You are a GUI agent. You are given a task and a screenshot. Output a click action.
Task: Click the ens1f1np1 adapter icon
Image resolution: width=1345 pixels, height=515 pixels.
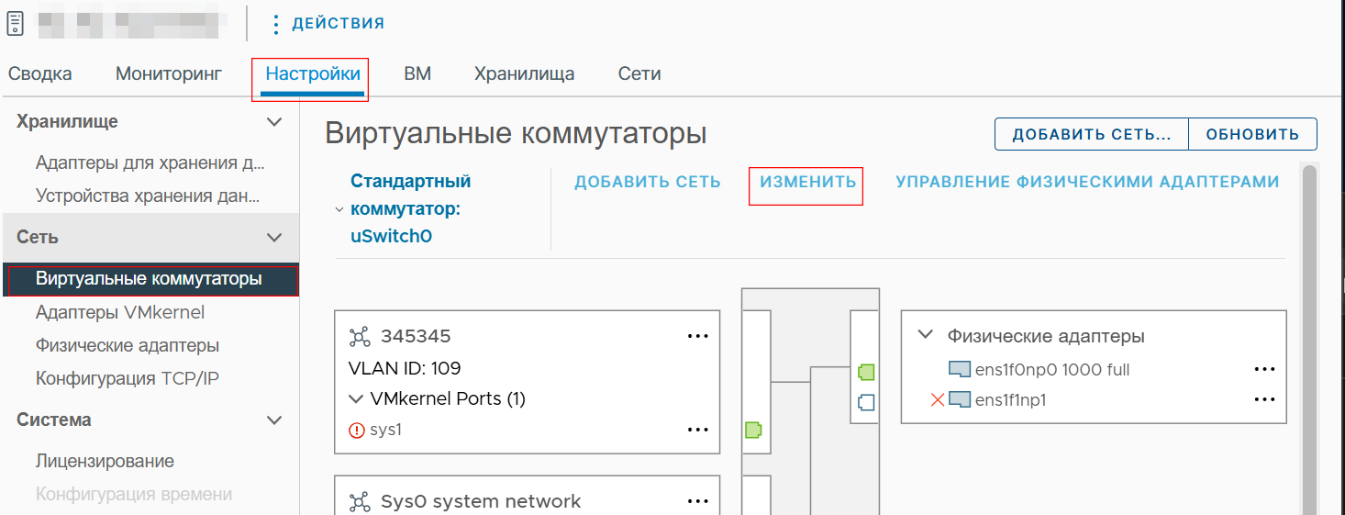[x=960, y=400]
